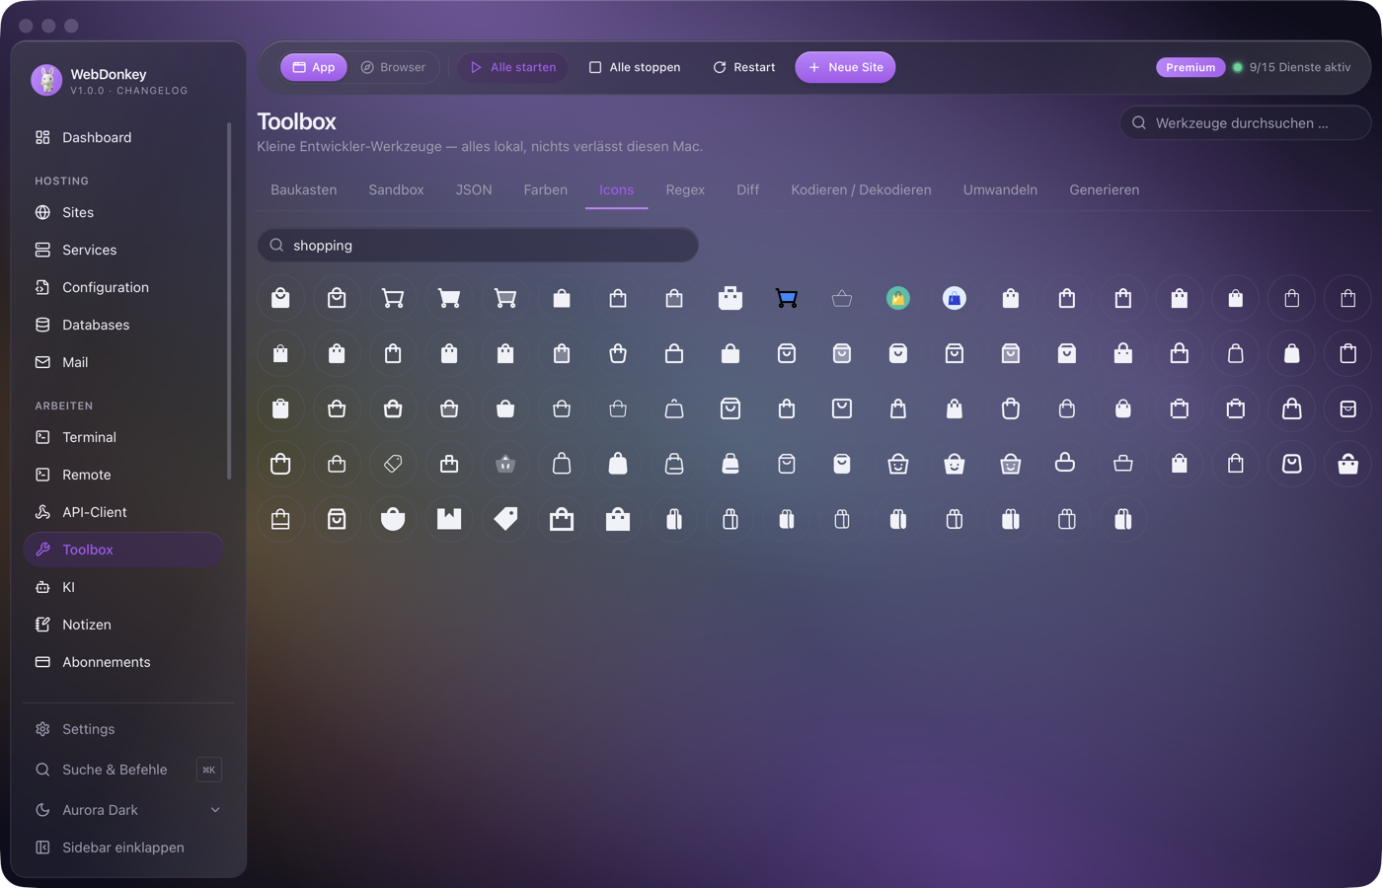Focus the Werkzeuge durchsuchen search field
The height and width of the screenshot is (888, 1382).
1246,123
